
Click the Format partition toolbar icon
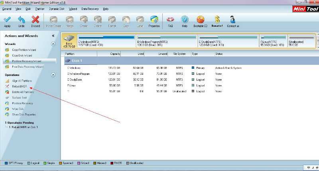coord(112,19)
